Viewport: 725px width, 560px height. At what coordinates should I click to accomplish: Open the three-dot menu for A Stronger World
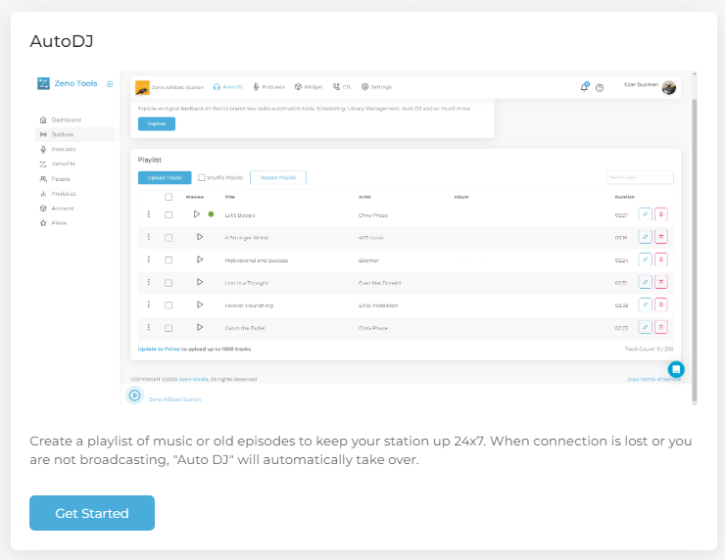point(148,237)
